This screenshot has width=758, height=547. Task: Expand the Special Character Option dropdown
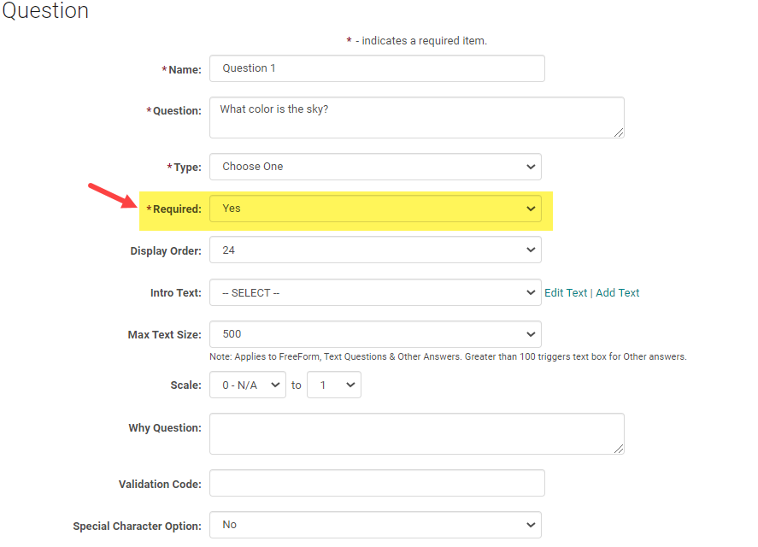click(x=375, y=525)
